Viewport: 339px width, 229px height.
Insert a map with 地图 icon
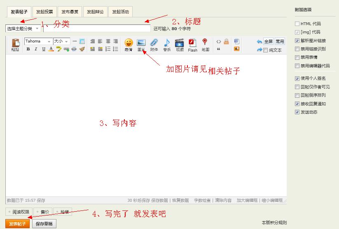(x=205, y=45)
